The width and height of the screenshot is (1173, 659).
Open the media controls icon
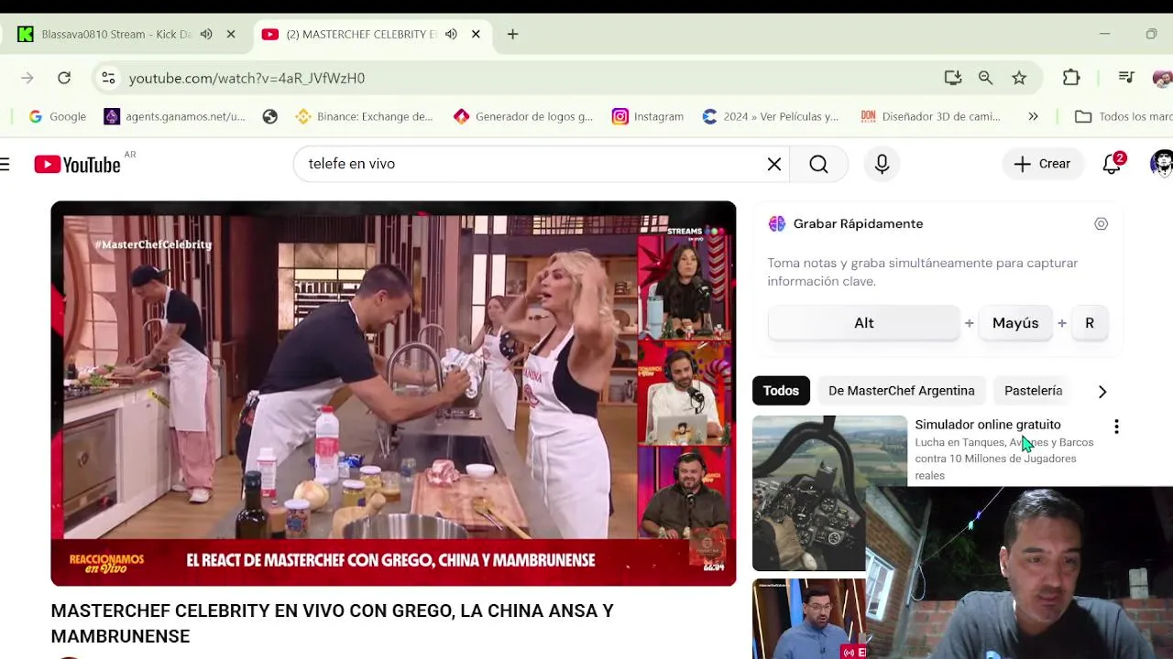1126,78
